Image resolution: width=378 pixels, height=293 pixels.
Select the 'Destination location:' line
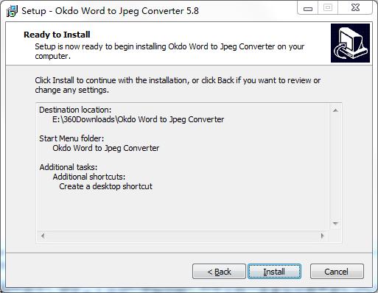[x=75, y=110]
